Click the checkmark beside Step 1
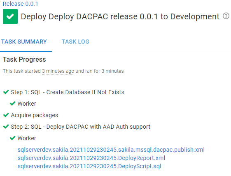The height and width of the screenshot is (176, 231). tap(6, 92)
